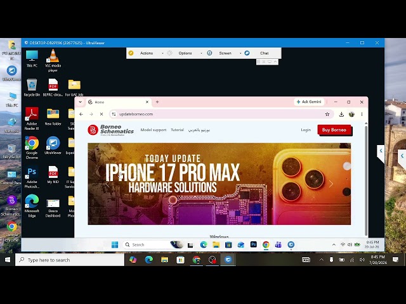Open the Adobe Photoshop desktop shortcut

point(32,177)
